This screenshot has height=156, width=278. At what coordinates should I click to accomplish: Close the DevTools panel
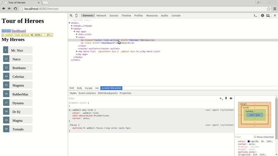click(275, 16)
